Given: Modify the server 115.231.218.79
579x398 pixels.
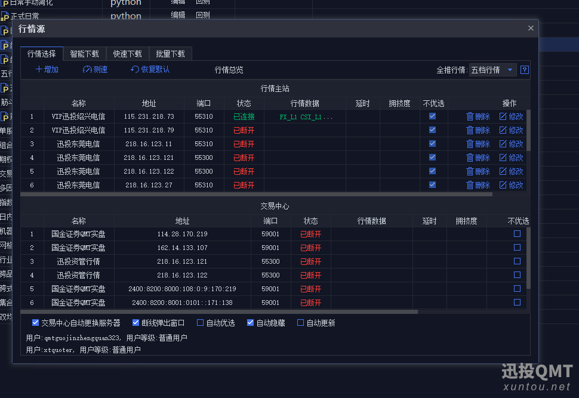Looking at the screenshot, I should 511,130.
